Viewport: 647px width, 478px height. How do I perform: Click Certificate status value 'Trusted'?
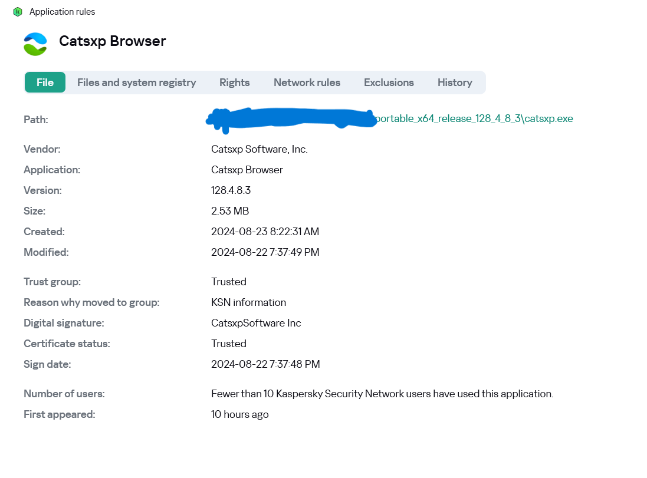229,344
